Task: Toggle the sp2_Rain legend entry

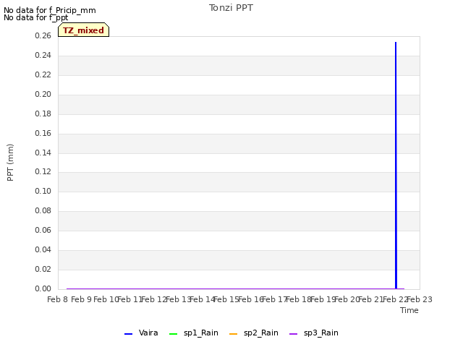Action: pyautogui.click(x=254, y=333)
